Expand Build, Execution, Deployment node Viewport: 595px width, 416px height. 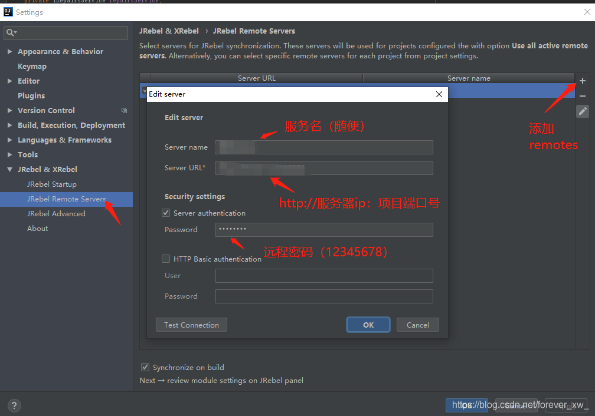click(x=10, y=126)
